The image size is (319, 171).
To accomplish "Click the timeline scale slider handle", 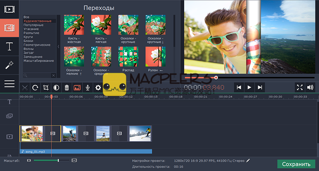I will tap(58, 160).
